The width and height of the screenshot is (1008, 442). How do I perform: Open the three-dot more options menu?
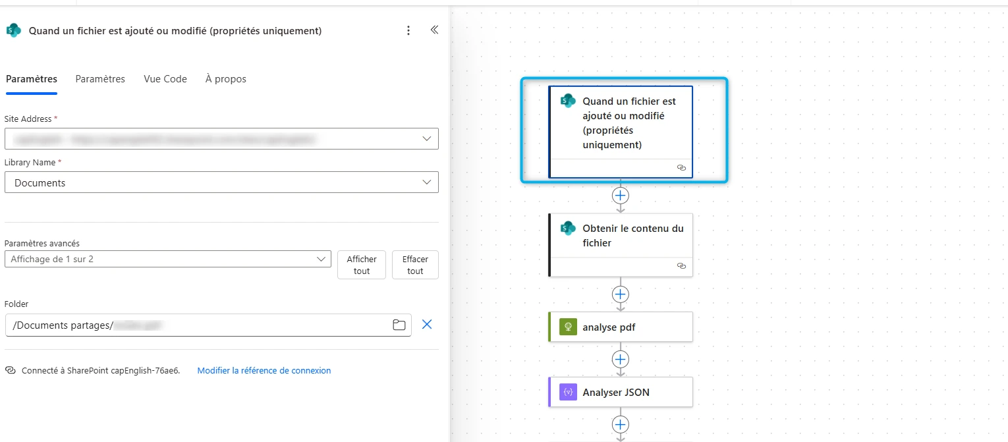(x=408, y=30)
